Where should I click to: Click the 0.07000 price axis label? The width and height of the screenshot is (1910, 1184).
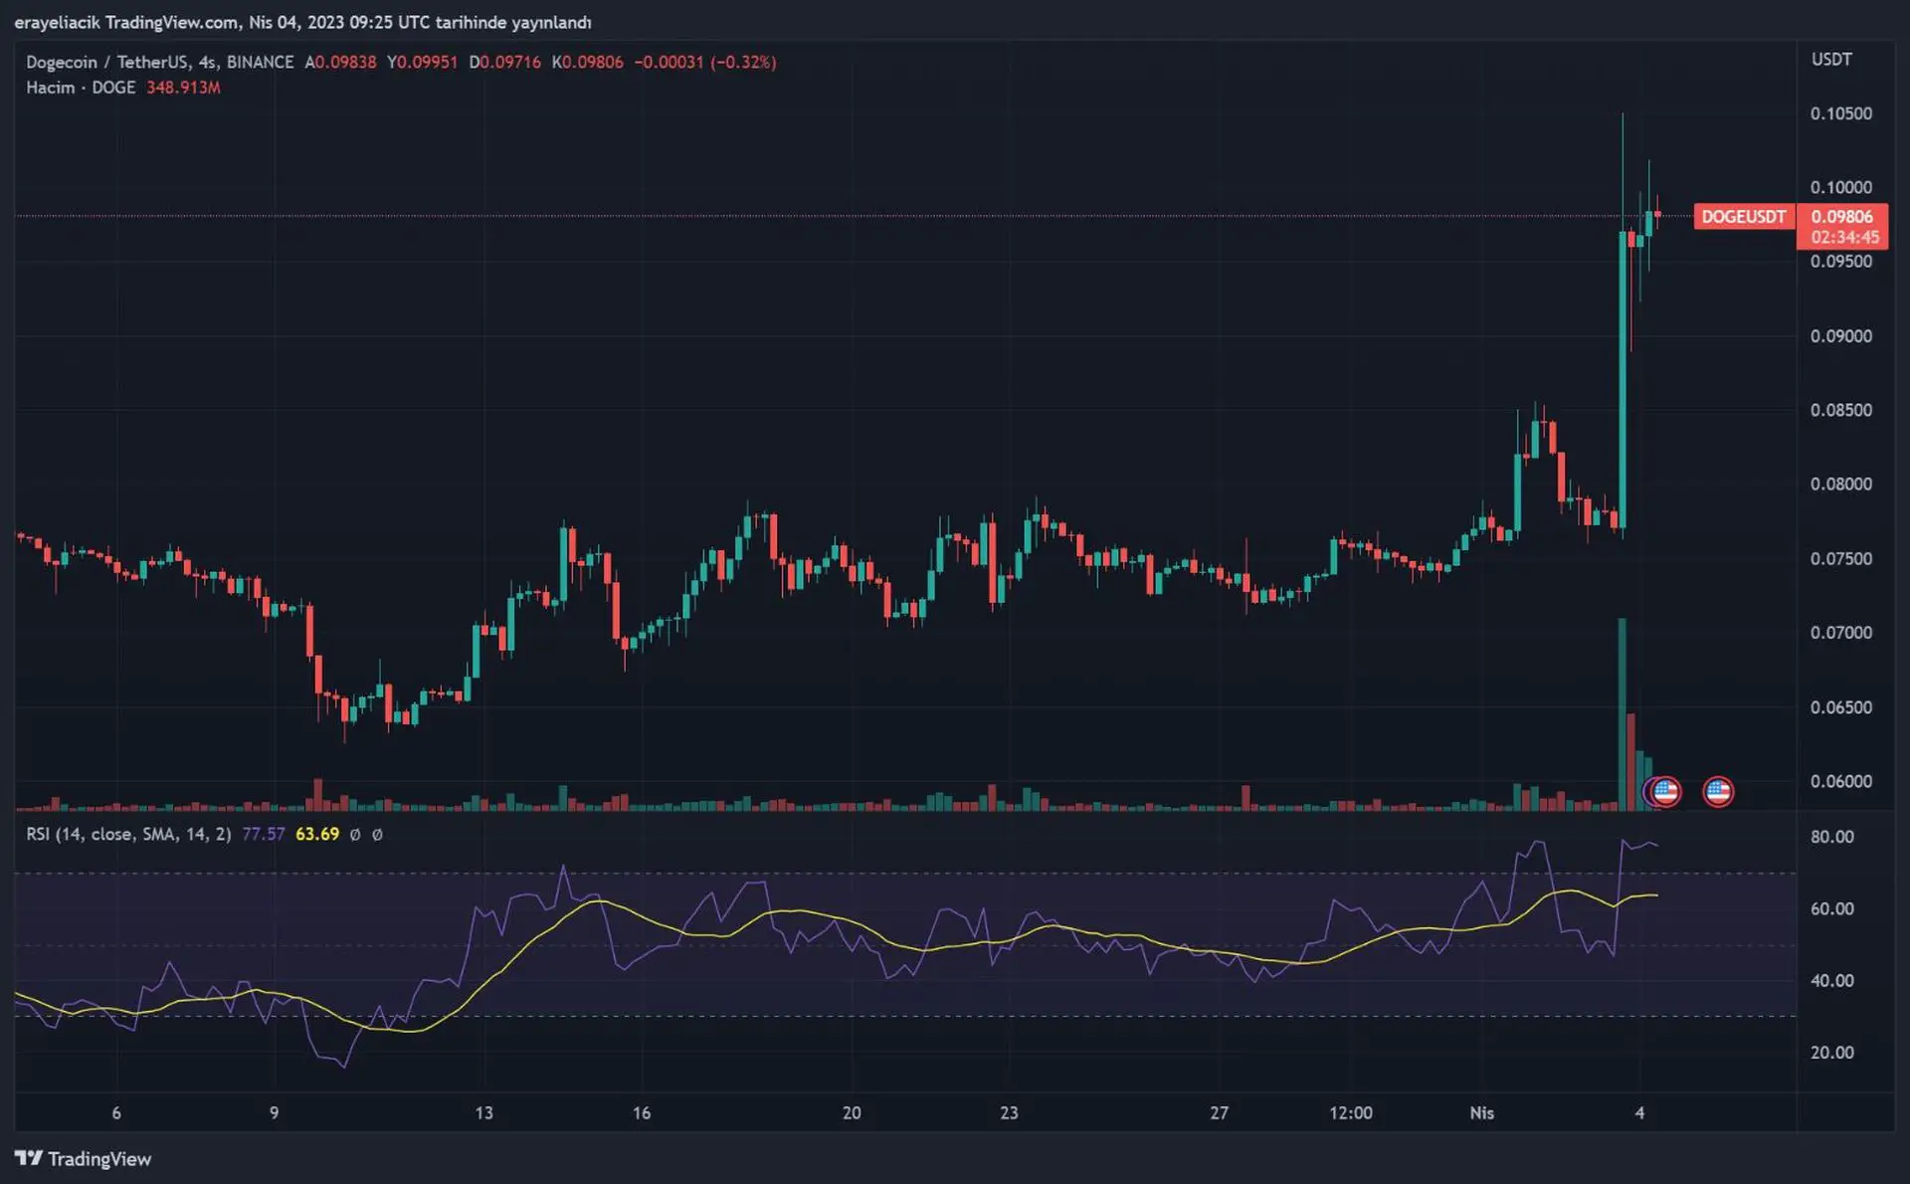(x=1840, y=633)
